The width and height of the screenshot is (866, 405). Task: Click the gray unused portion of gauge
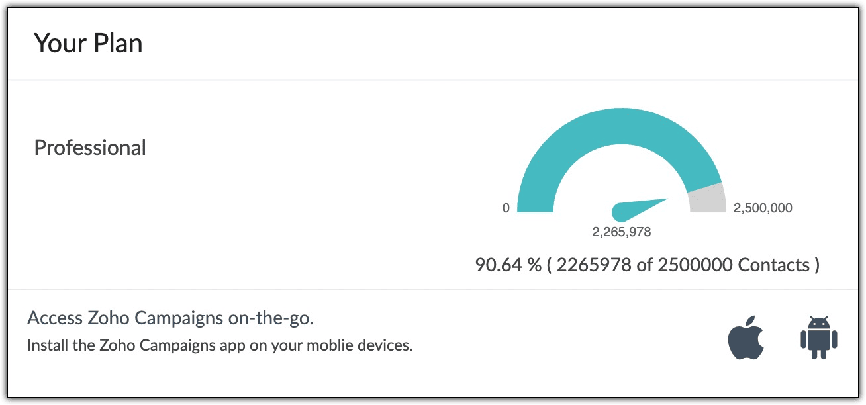pyautogui.click(x=707, y=199)
